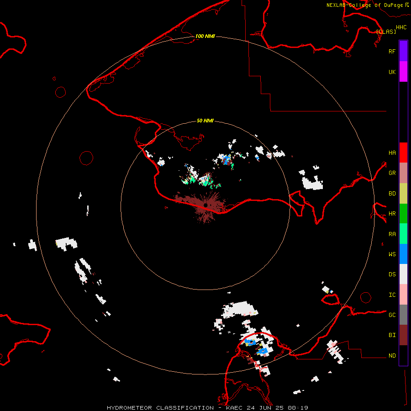Click the WS blue legend swatch

403,254
